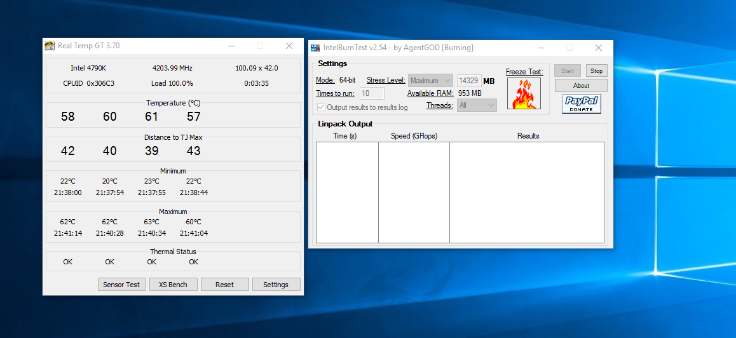Screen dimensions: 736x338
Task: Reset the Real Temp min/max values
Action: click(x=225, y=285)
